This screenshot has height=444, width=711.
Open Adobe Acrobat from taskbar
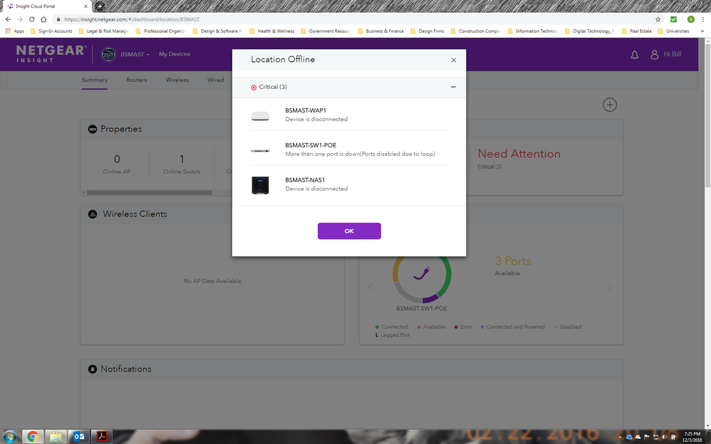point(102,437)
